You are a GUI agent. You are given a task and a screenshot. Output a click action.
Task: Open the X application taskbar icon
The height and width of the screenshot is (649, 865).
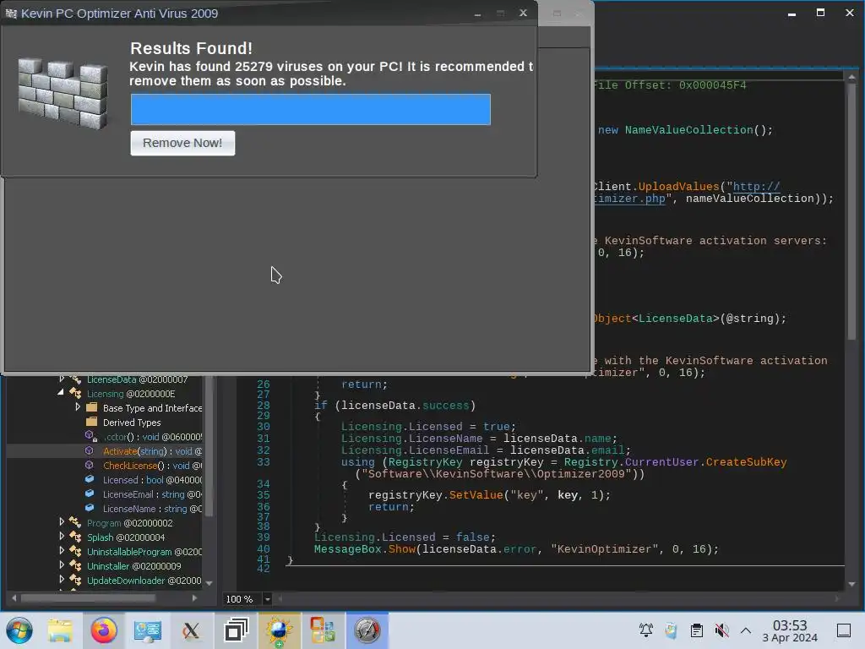[x=191, y=630]
